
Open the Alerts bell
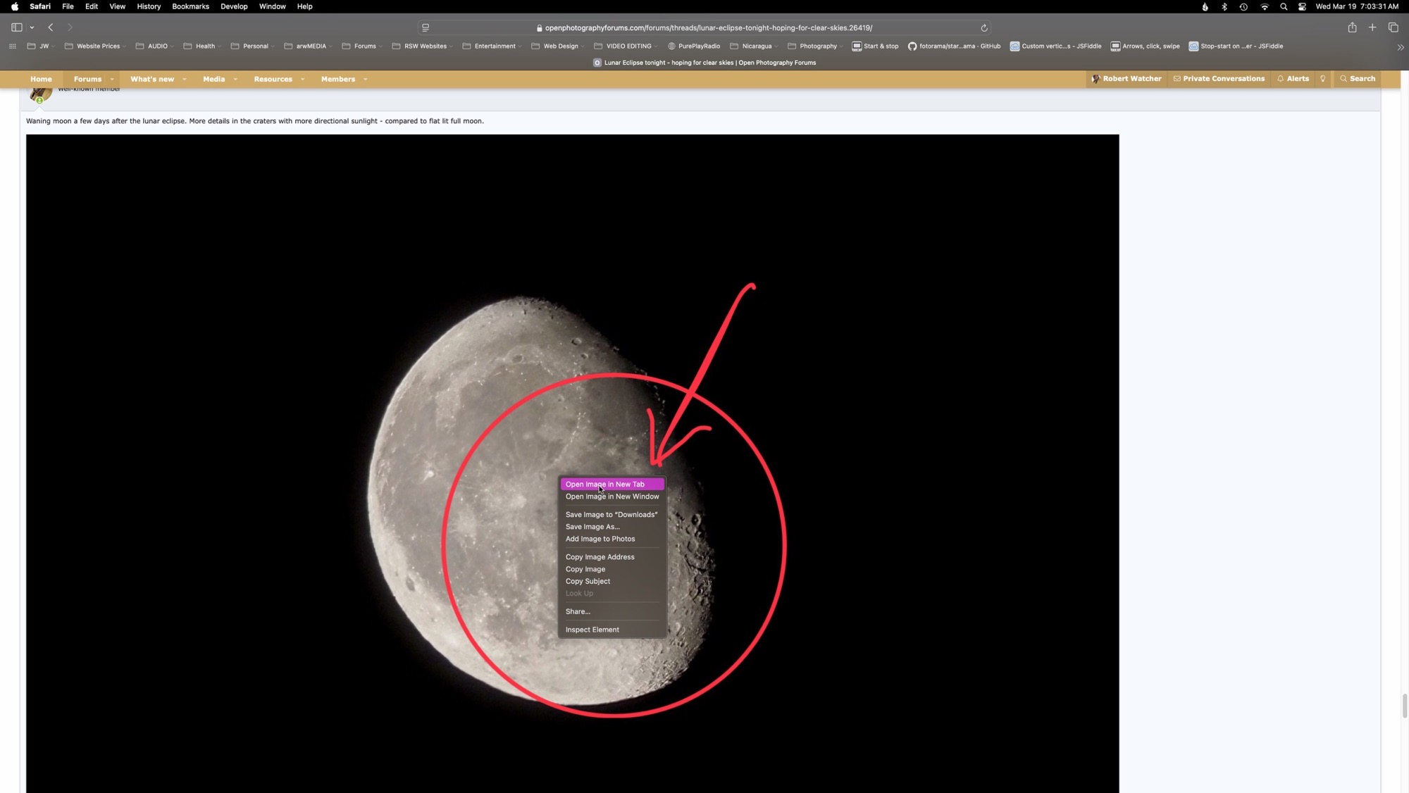pos(1293,79)
